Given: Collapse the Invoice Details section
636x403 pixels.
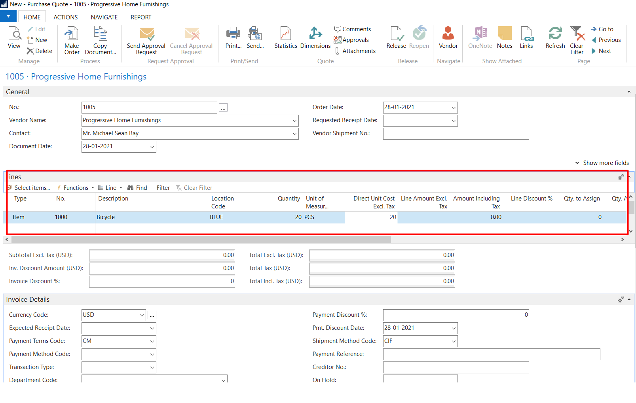Looking at the screenshot, I should coord(629,300).
